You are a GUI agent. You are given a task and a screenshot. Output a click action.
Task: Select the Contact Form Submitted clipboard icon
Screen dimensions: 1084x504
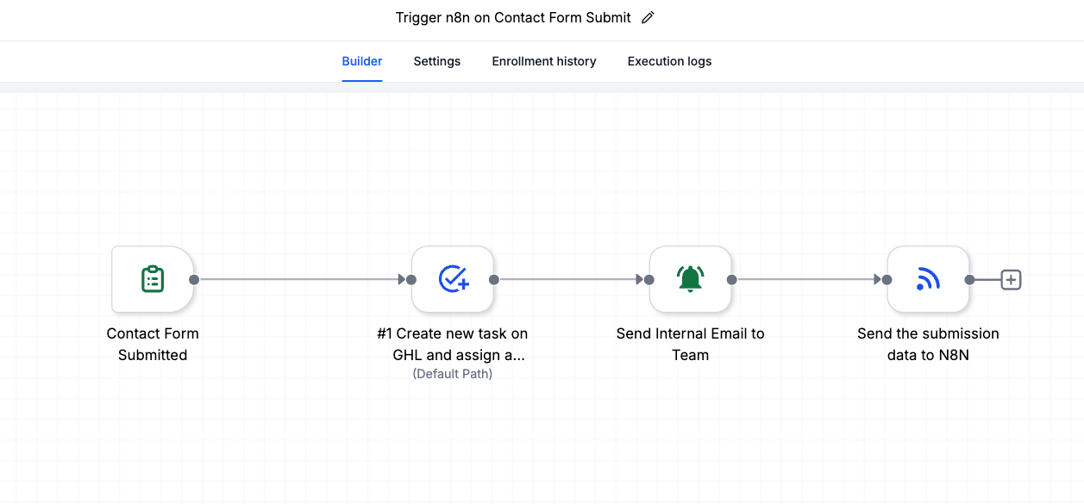pos(153,279)
